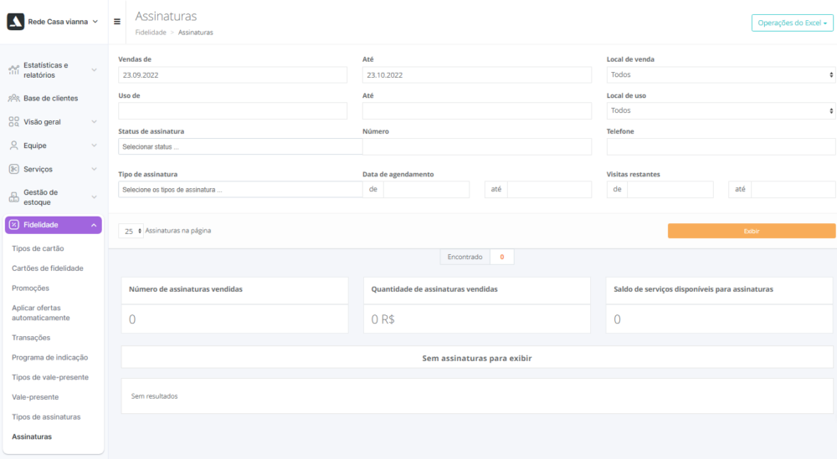The width and height of the screenshot is (837, 459).
Task: Expand the Serviços chevron
Action: [x=94, y=169]
